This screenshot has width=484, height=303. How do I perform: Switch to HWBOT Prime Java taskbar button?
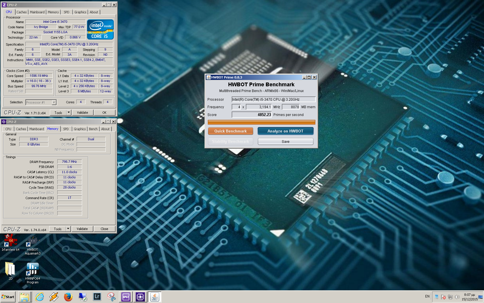[x=155, y=297]
